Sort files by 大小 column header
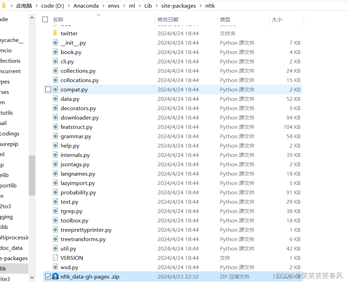 coord(277,19)
